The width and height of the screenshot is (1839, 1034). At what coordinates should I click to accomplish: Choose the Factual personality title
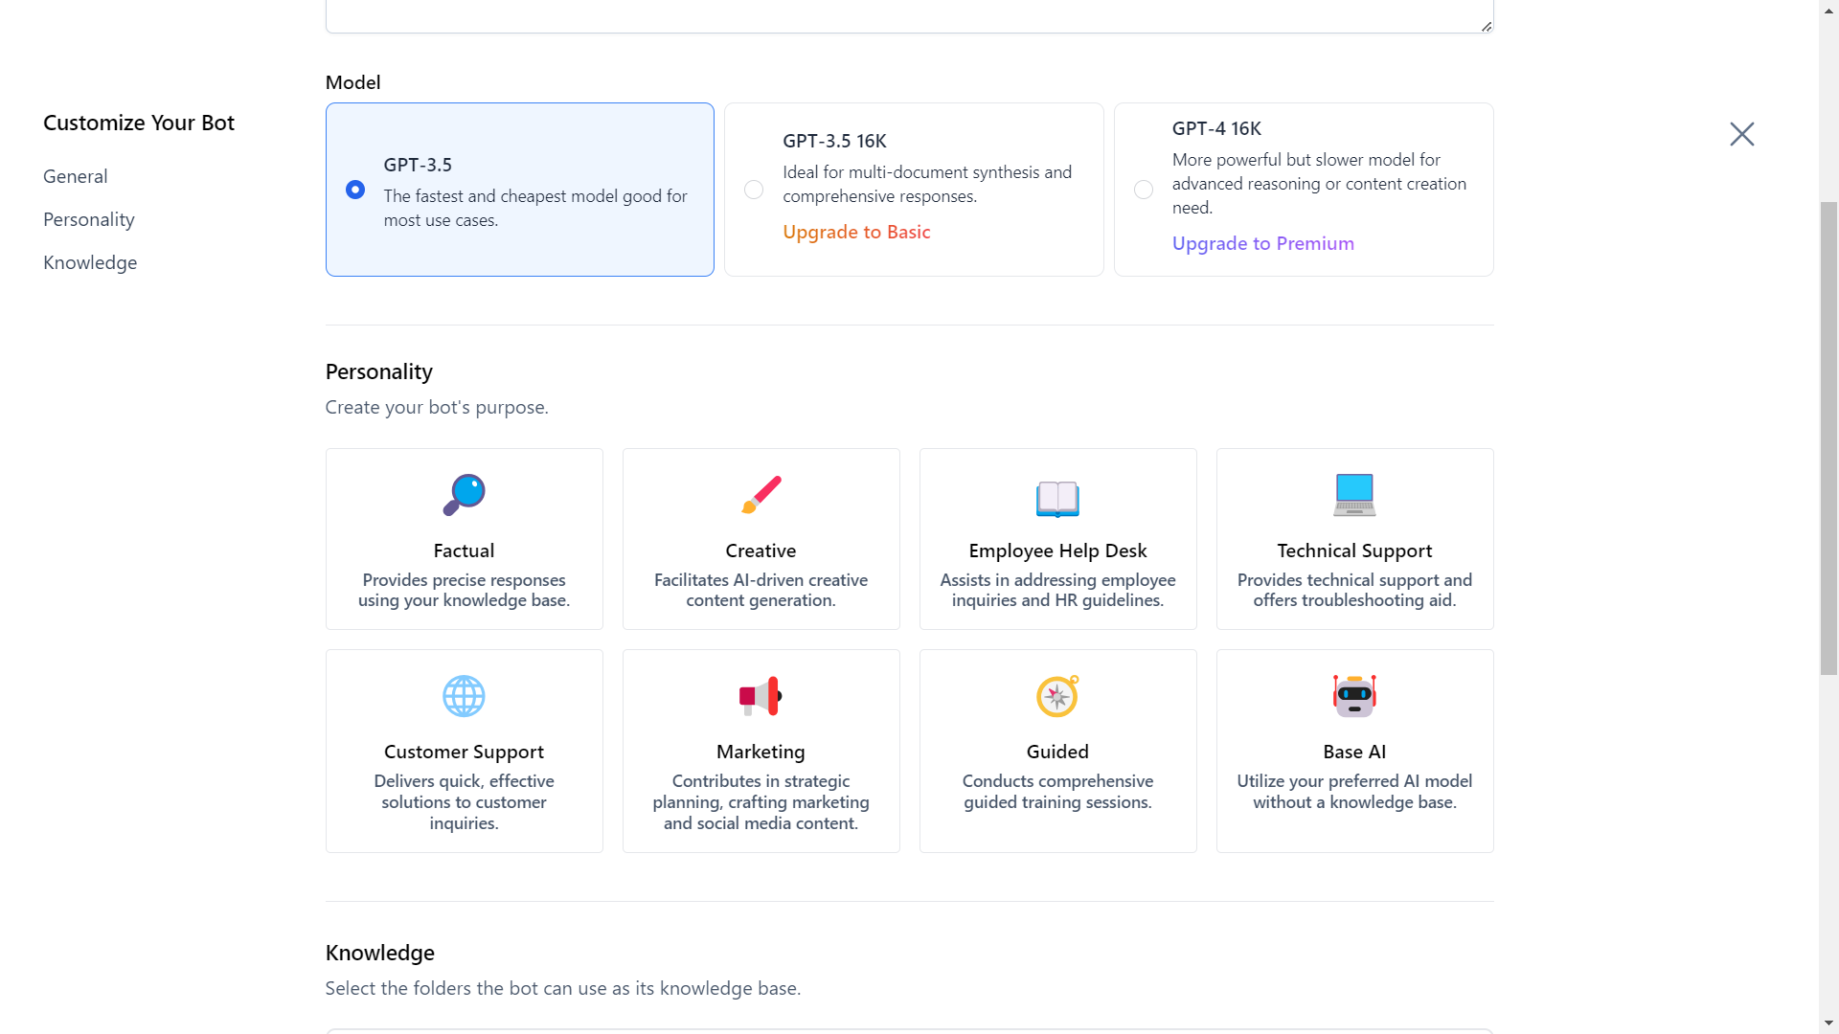tap(464, 551)
